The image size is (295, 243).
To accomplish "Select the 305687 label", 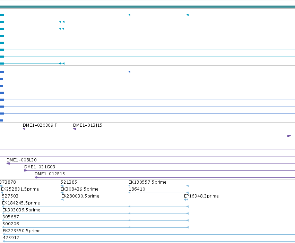I will [11, 217].
